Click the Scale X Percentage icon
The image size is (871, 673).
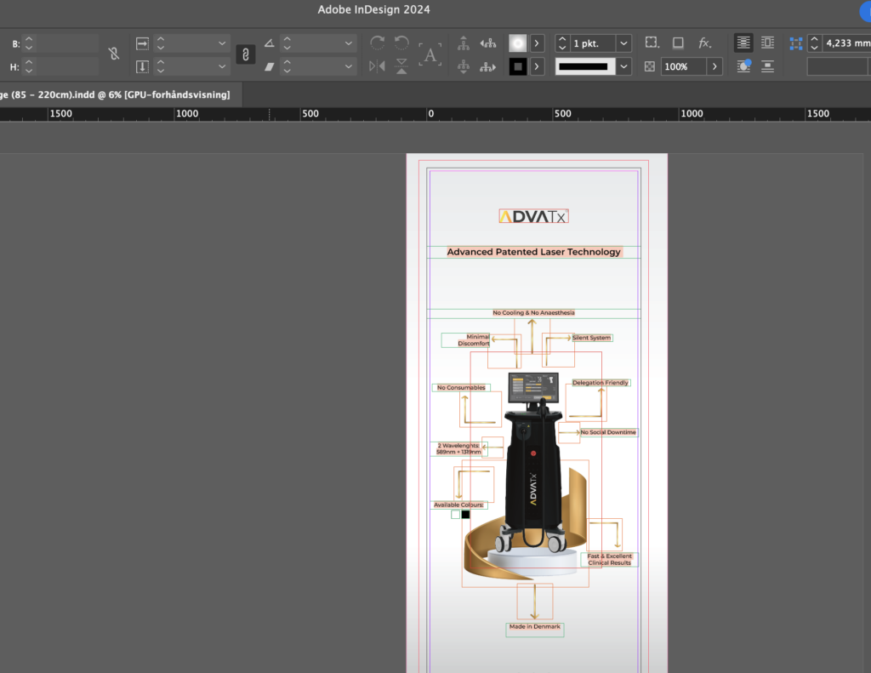pos(142,43)
